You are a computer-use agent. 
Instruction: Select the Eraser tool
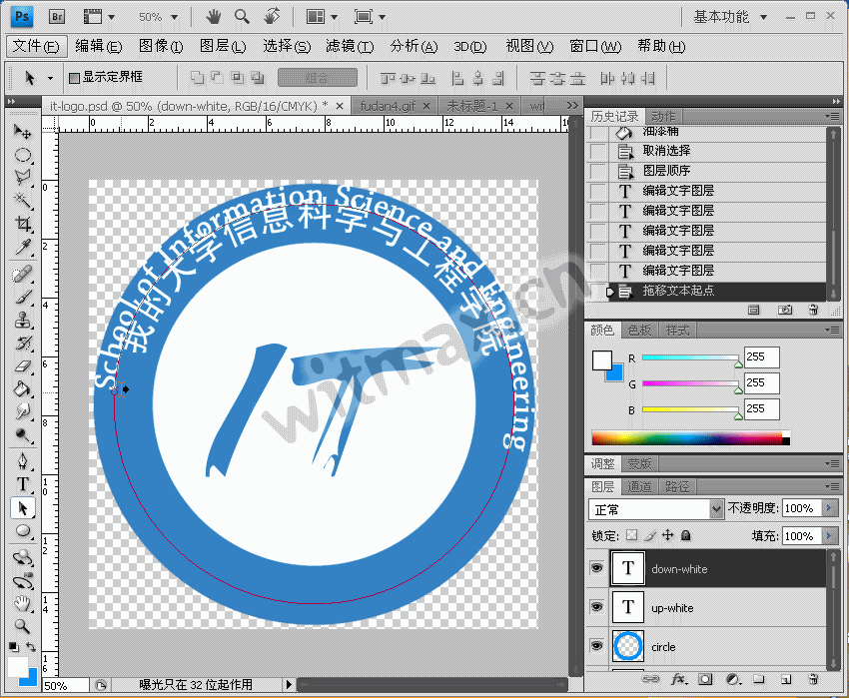(22, 365)
